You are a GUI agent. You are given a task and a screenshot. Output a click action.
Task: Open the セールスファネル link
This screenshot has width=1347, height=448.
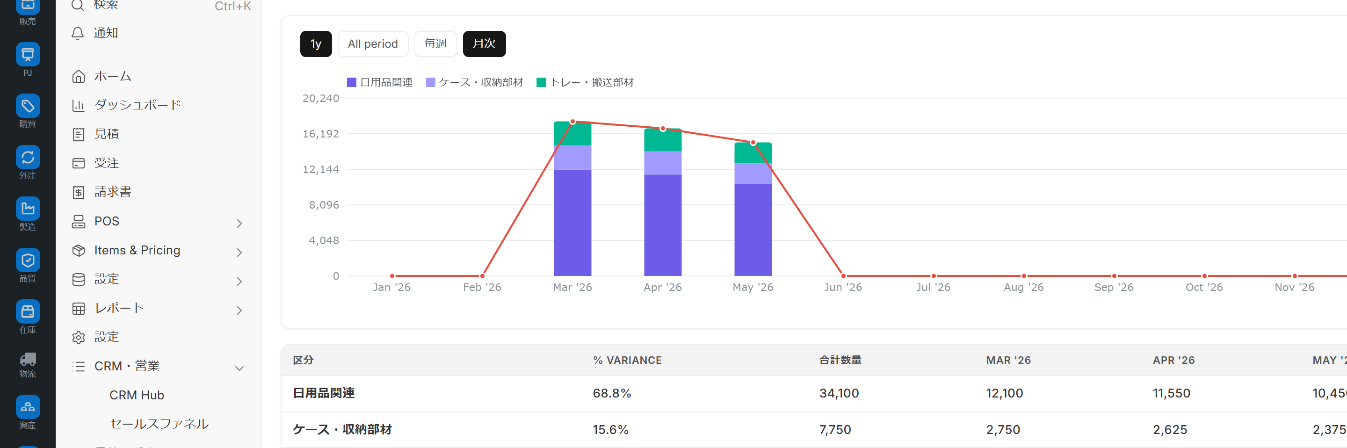(159, 424)
